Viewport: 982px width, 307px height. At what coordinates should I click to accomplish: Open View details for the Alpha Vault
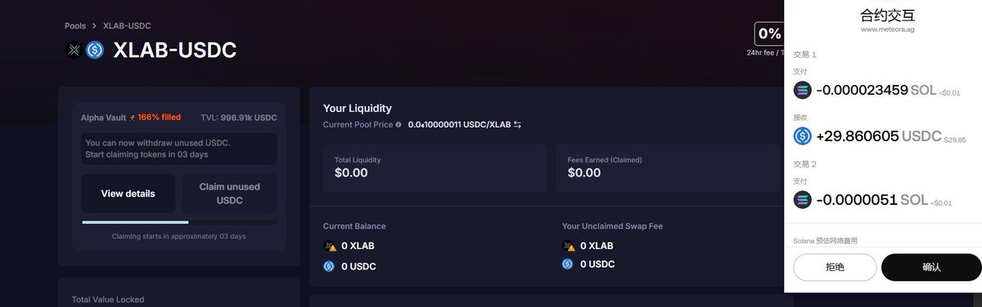coord(128,194)
